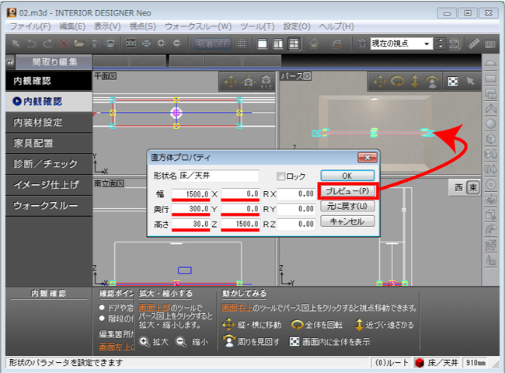The height and width of the screenshot is (373, 505).
Task: Click the pan view icon in perspective toolbar
Action: pos(378,81)
